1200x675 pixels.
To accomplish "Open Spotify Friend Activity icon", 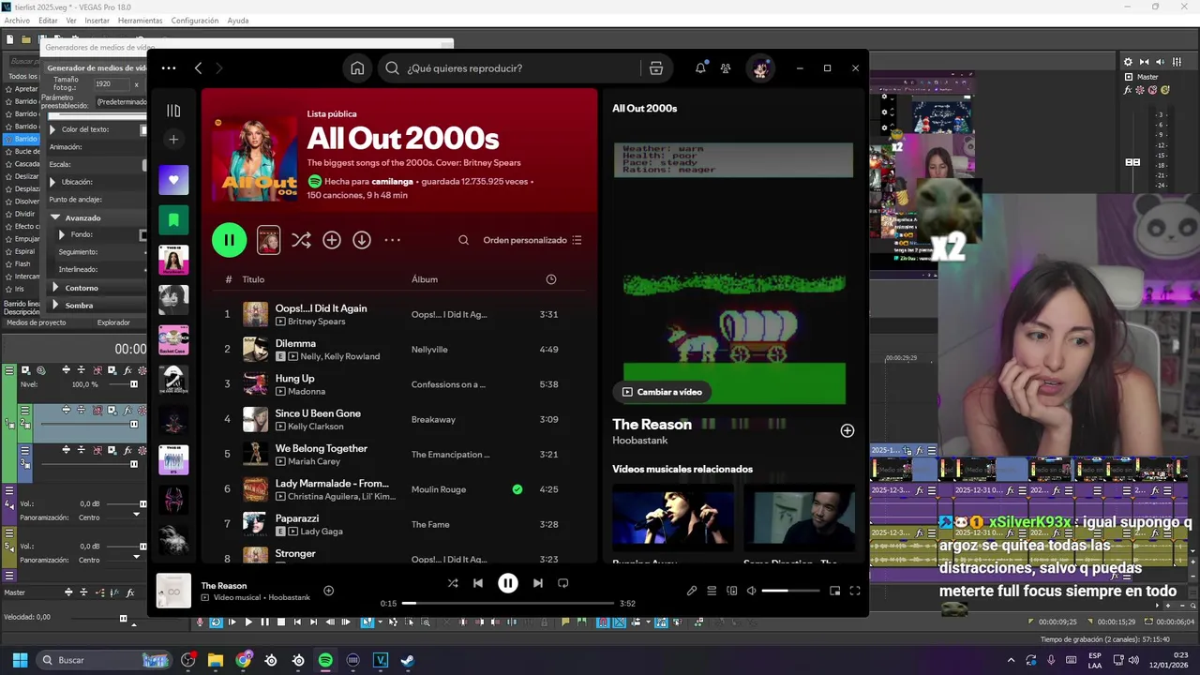I will click(726, 68).
